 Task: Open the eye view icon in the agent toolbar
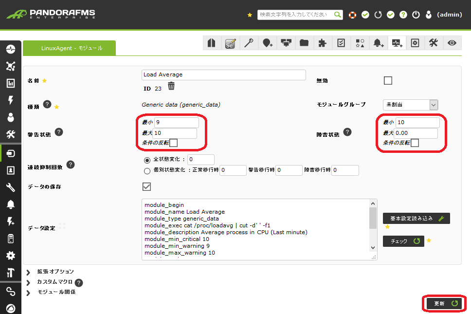click(x=452, y=43)
